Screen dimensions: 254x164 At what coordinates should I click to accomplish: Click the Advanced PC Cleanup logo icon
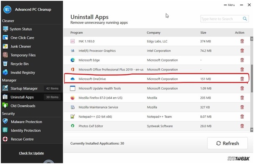[x=7, y=10]
